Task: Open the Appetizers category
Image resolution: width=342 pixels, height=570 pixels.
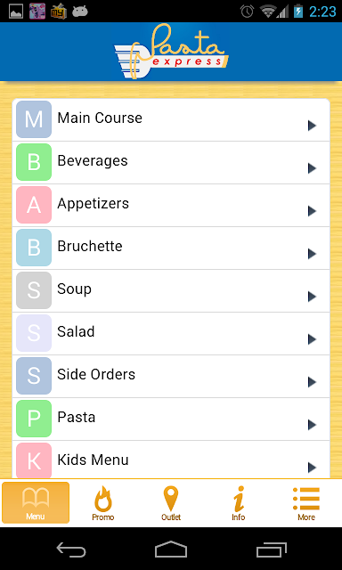Action: click(x=171, y=206)
